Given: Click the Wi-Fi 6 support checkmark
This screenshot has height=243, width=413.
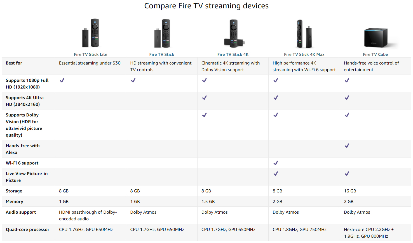Looking at the screenshot, I should coord(276,163).
